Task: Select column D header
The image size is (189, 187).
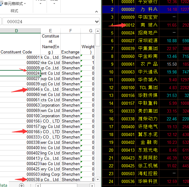Action: [17, 31]
